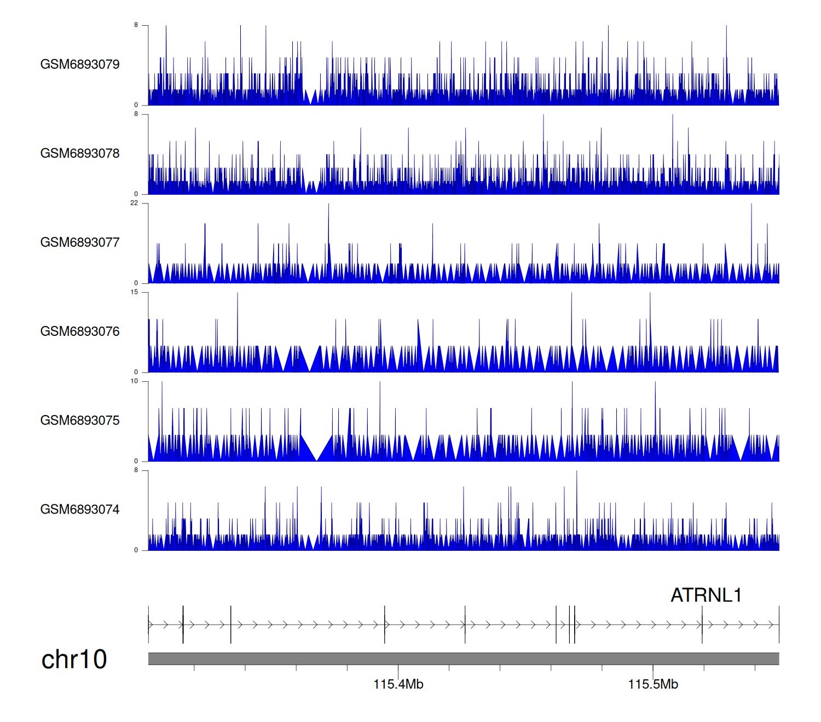Click the chr10 chromosome label
Screen dimensions: 821x722
(x=74, y=659)
